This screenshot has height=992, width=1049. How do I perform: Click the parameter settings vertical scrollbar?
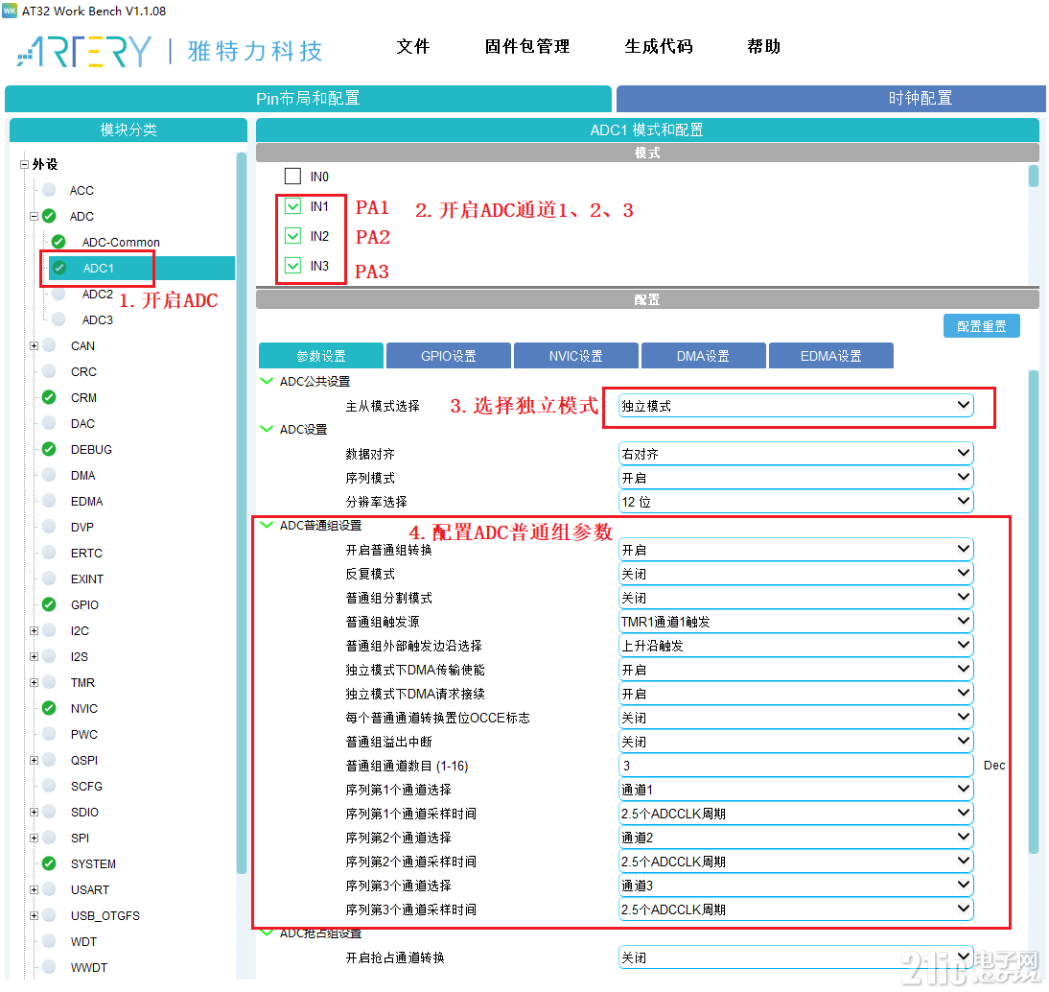point(1033,613)
